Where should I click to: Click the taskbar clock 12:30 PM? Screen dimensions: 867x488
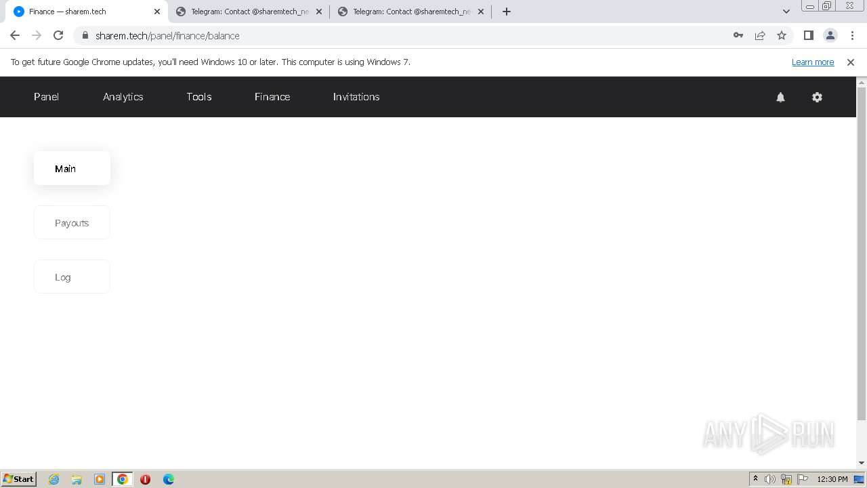point(832,479)
